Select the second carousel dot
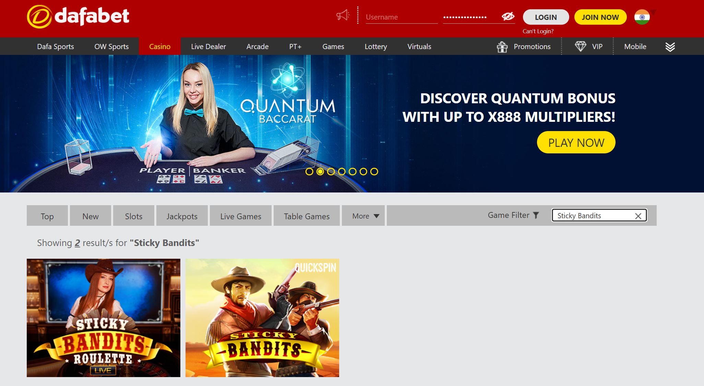This screenshot has width=704, height=386. point(321,172)
